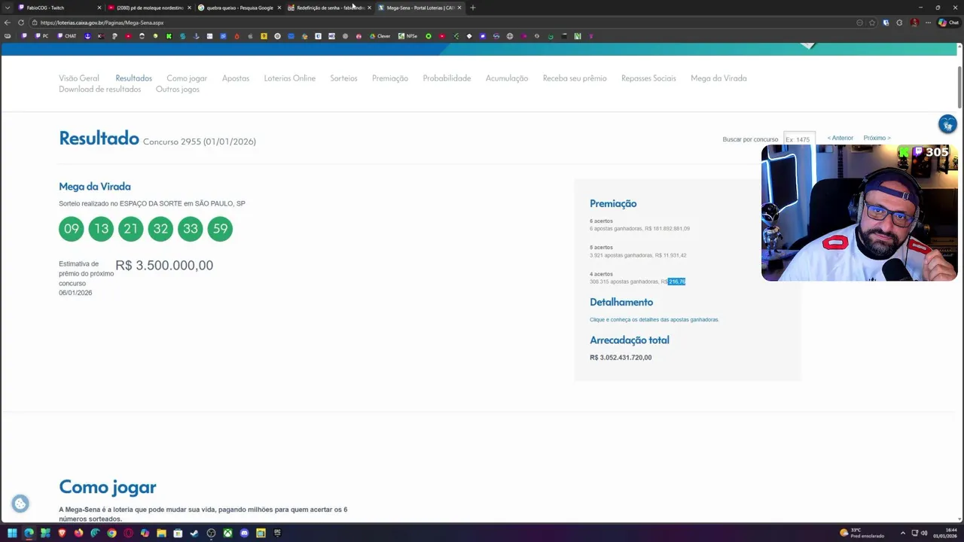This screenshot has width=964, height=542.
Task: Open Microsoft Edge from the taskbar
Action: (x=29, y=534)
